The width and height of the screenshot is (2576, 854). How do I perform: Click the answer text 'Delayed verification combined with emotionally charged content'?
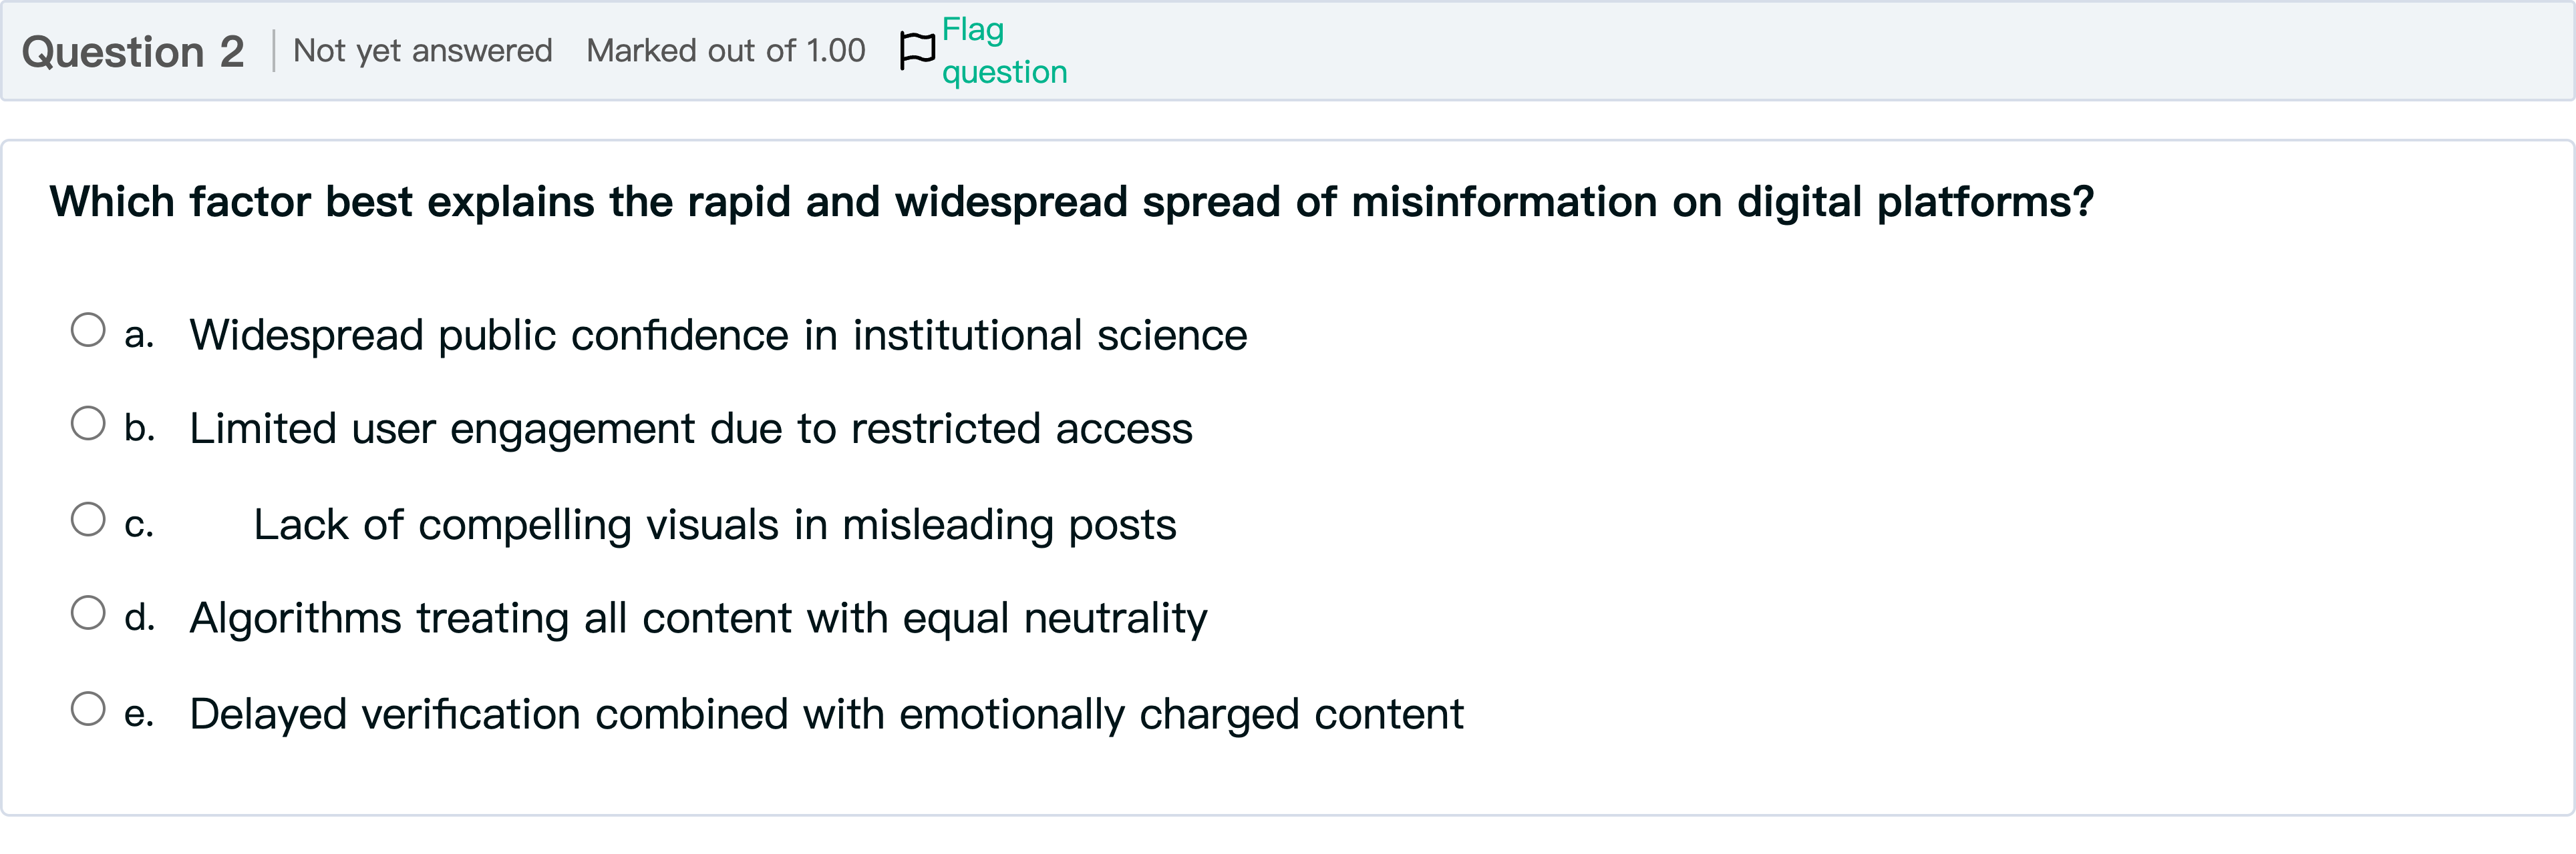click(826, 714)
